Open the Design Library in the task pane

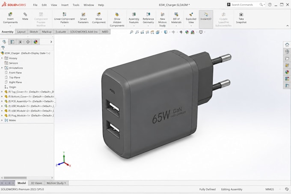[x=287, y=52]
